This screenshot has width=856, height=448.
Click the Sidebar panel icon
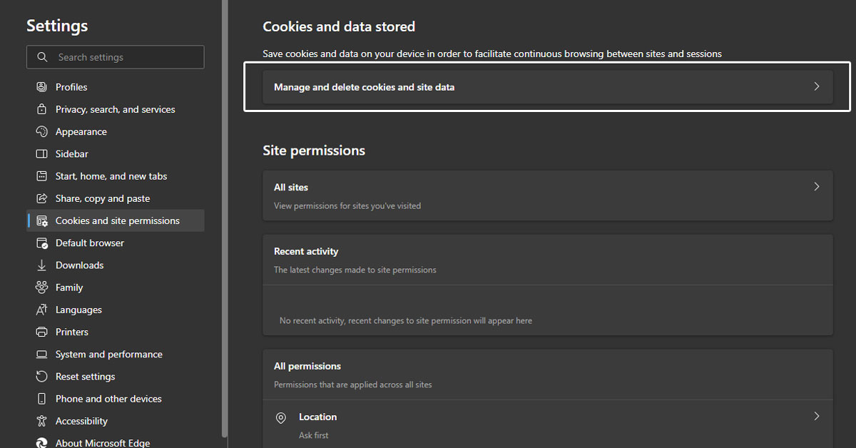[x=41, y=153]
